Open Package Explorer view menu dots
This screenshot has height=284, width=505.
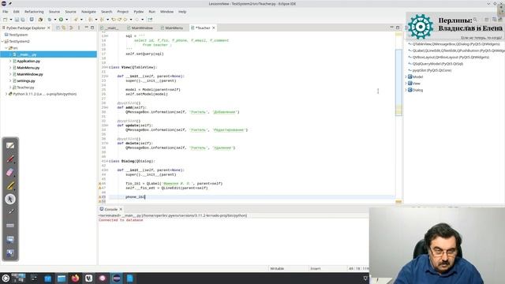coord(79,28)
